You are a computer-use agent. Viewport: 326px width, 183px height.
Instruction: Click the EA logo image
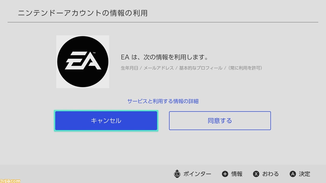click(x=83, y=62)
